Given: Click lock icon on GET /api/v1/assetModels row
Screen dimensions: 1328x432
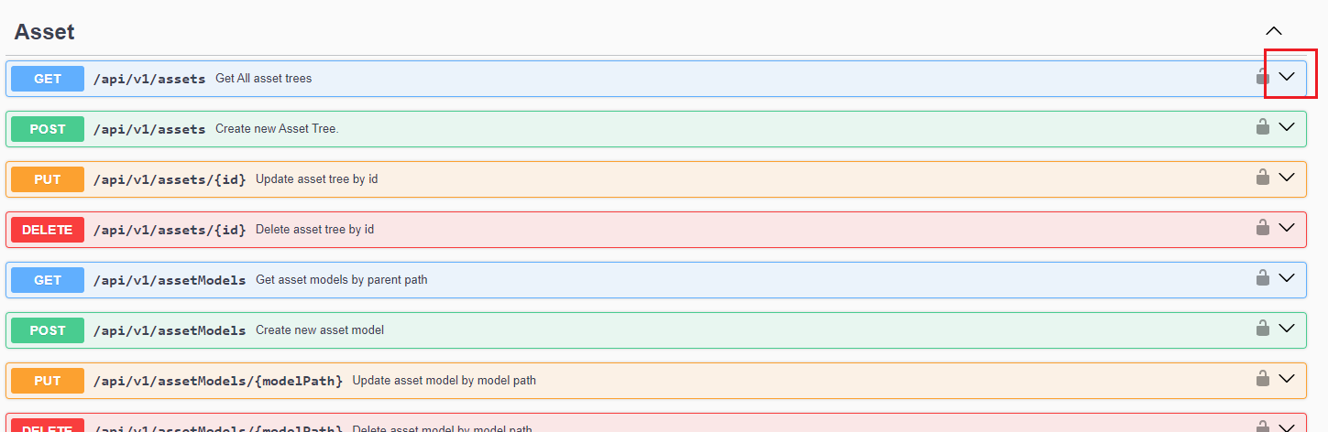Looking at the screenshot, I should (x=1262, y=278).
